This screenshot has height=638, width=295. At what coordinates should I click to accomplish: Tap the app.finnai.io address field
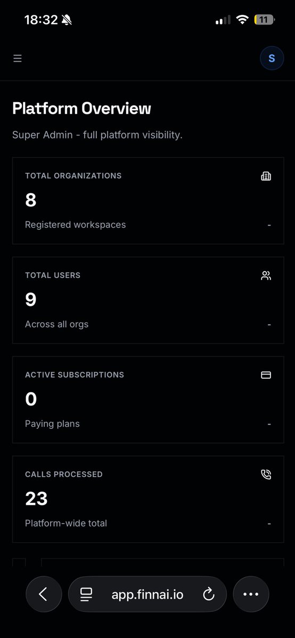(147, 594)
